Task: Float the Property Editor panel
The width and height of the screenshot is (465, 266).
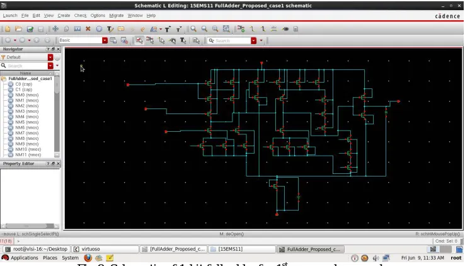Action: click(x=53, y=164)
